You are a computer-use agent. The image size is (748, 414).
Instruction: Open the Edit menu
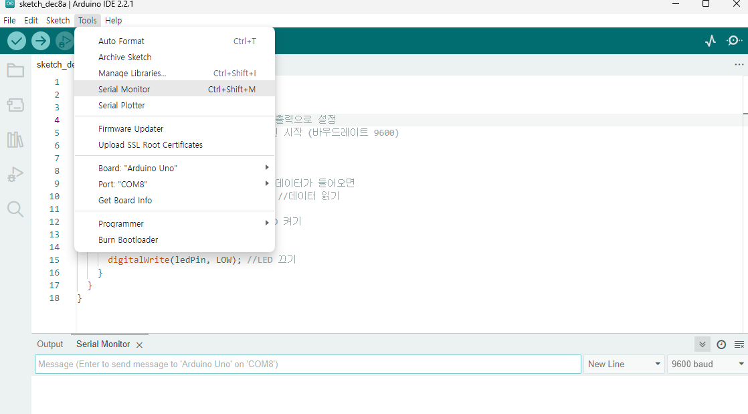point(31,21)
